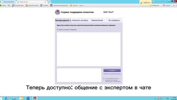The height and width of the screenshot is (100, 177).
Task: Open the Windows Start button
Action: click(1, 98)
